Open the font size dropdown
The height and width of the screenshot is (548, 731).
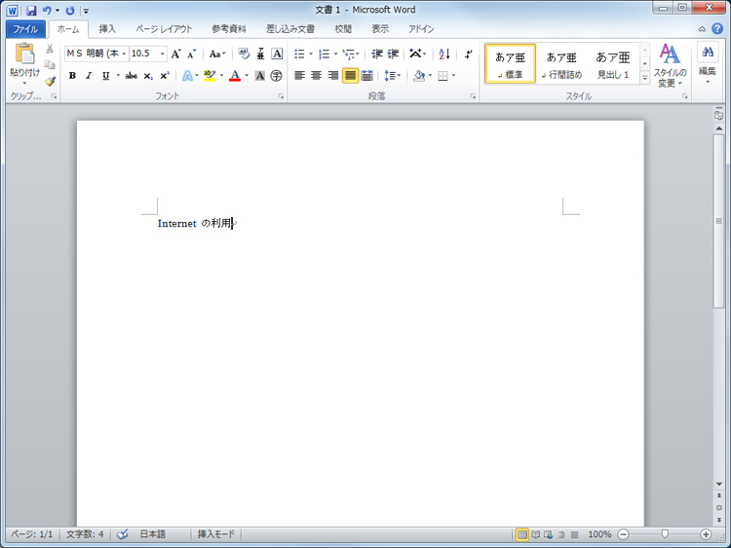pos(162,54)
